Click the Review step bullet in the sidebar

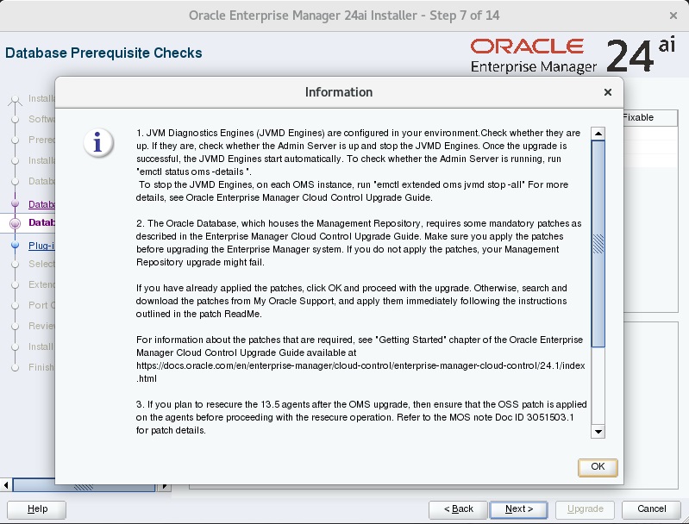pyautogui.click(x=15, y=326)
